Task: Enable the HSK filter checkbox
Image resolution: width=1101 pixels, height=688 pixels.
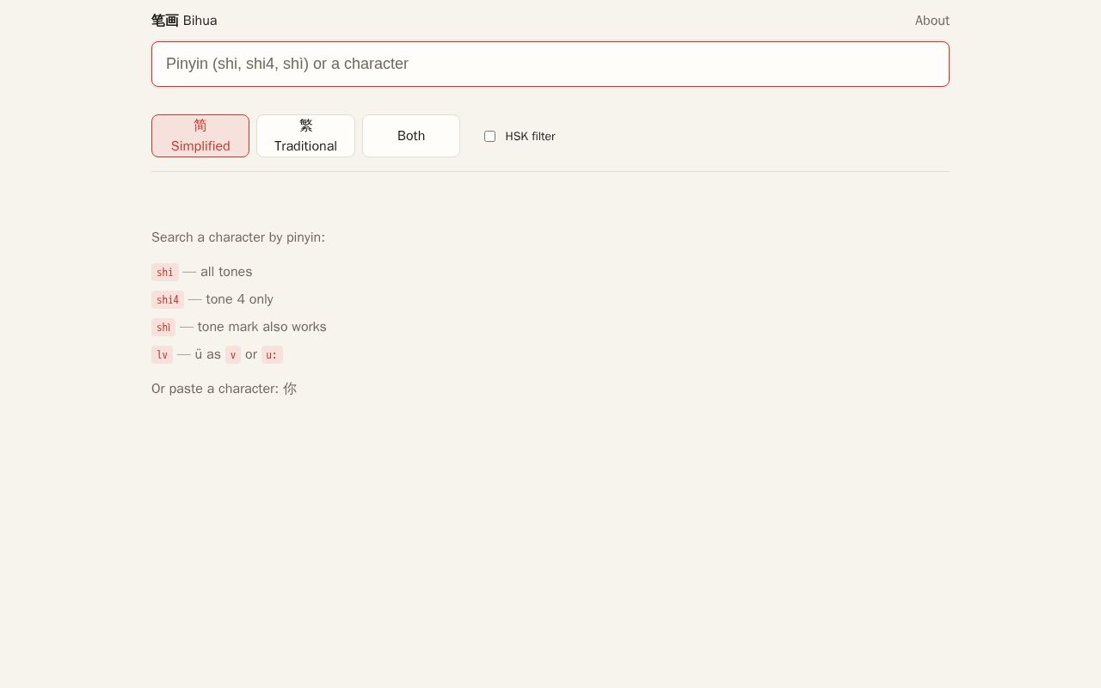Action: (490, 136)
